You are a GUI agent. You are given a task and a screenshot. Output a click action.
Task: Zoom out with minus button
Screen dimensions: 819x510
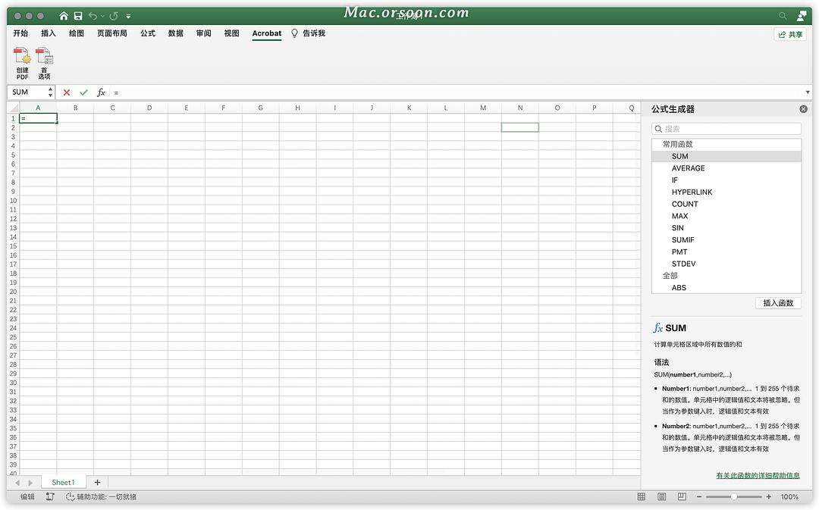coord(699,497)
